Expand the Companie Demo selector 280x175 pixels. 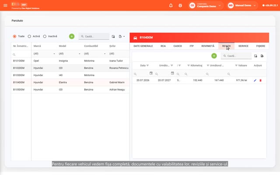point(220,6)
